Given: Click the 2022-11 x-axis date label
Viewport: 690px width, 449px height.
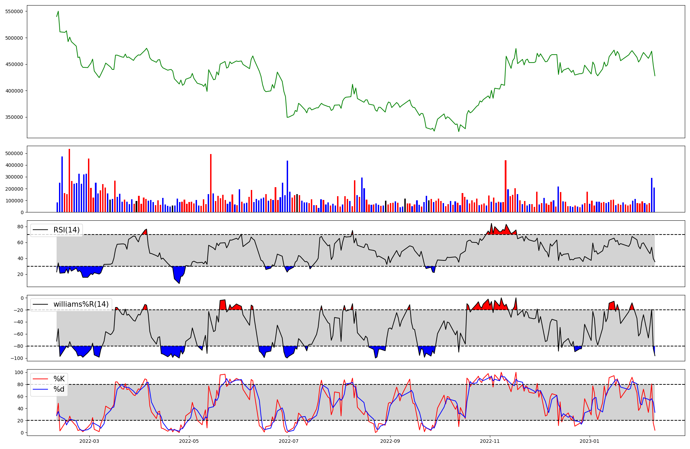Looking at the screenshot, I should [x=490, y=441].
